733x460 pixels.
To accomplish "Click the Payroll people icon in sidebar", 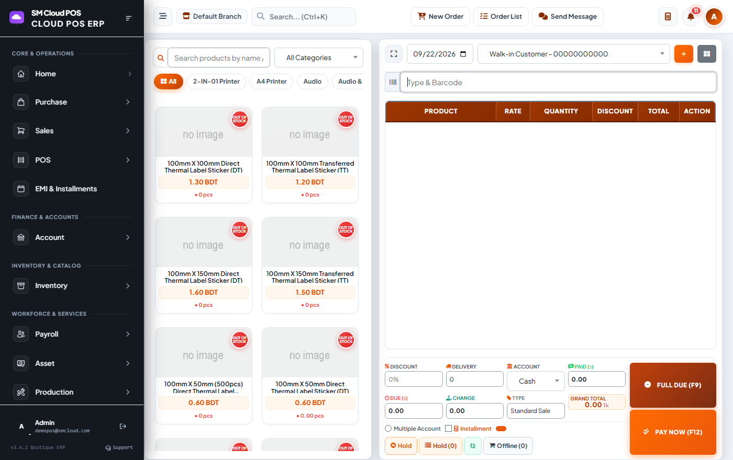I will pyautogui.click(x=21, y=334).
